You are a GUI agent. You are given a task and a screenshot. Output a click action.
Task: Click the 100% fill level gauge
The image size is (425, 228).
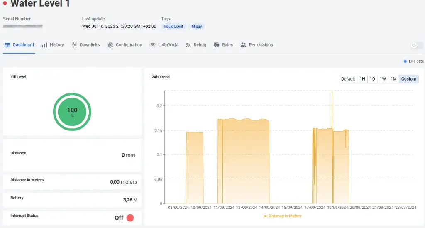pyautogui.click(x=72, y=112)
